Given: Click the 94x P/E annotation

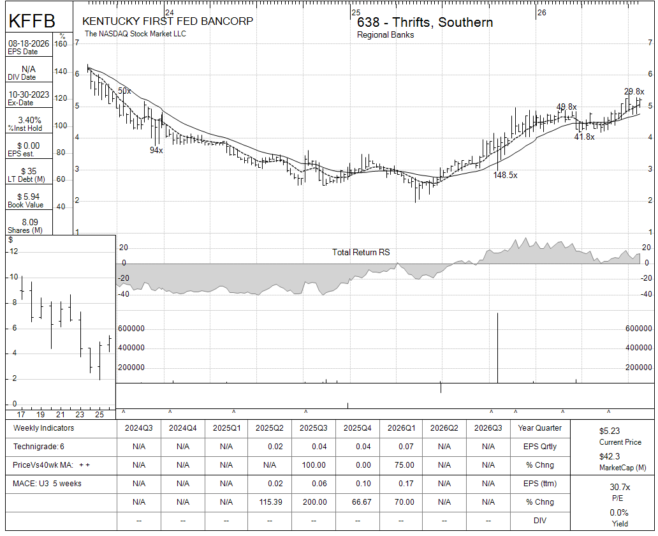Looking at the screenshot, I should tap(156, 150).
